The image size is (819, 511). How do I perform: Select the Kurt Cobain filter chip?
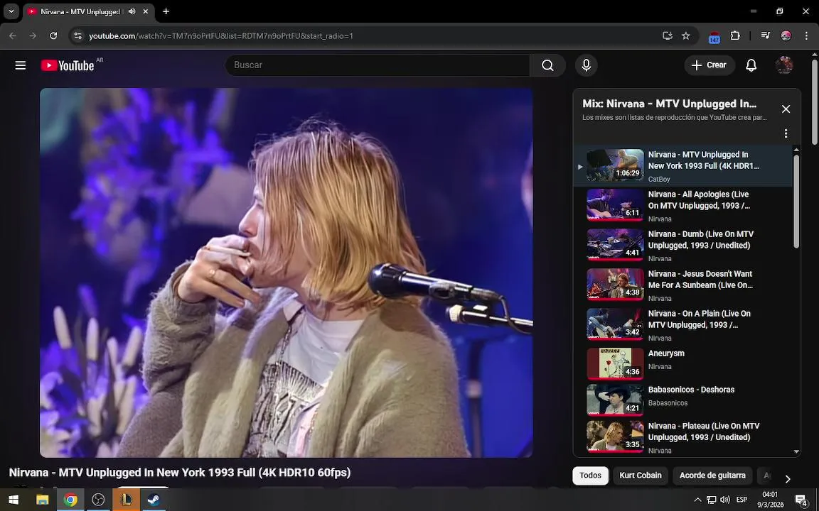click(641, 476)
